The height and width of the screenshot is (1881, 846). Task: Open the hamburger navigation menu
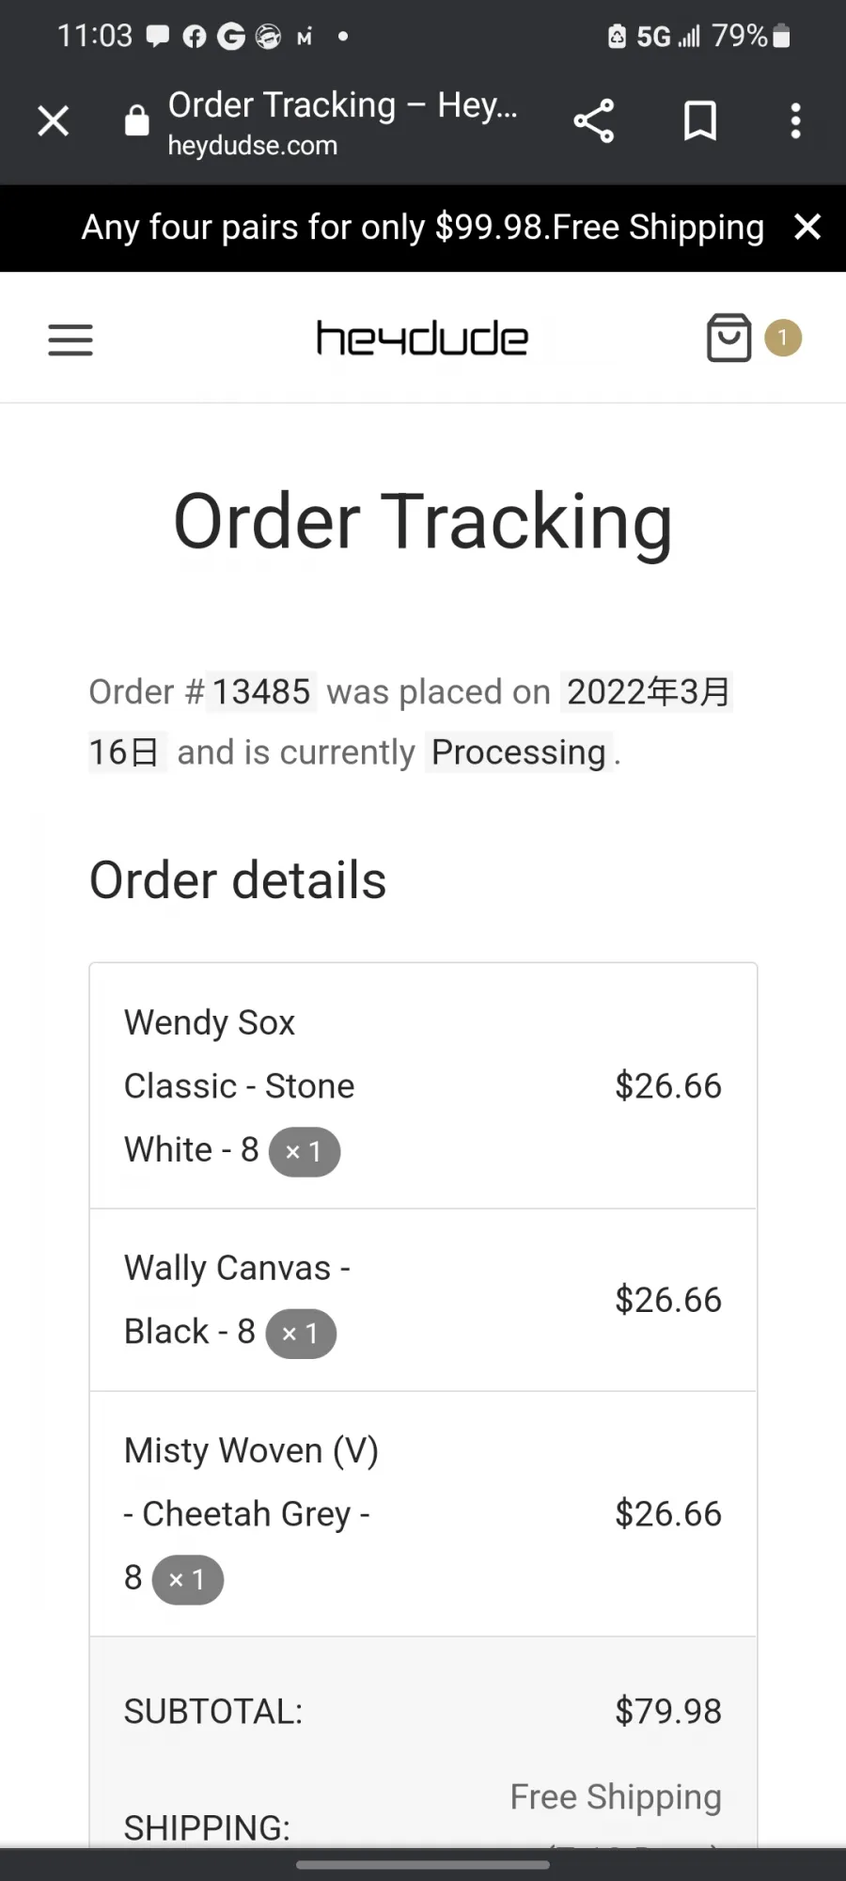(70, 340)
